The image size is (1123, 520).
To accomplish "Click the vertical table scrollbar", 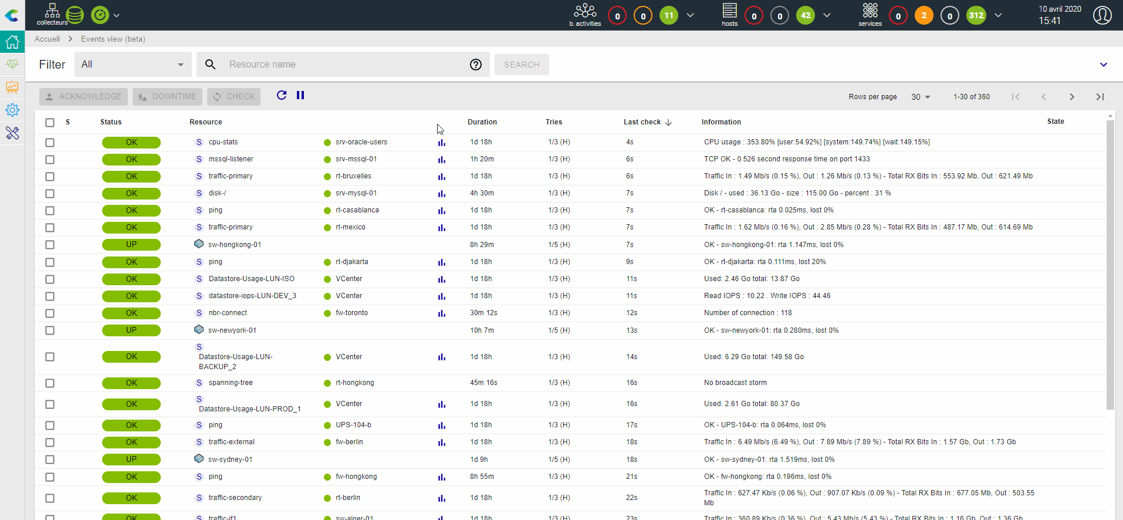I will [1110, 264].
